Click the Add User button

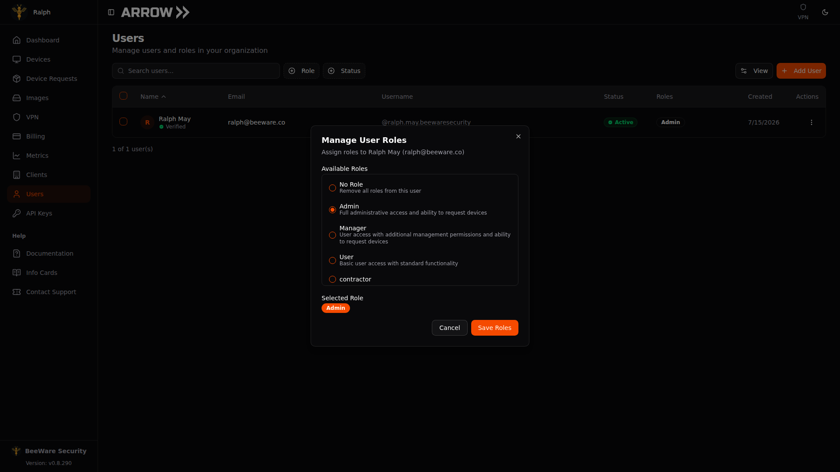(x=801, y=71)
